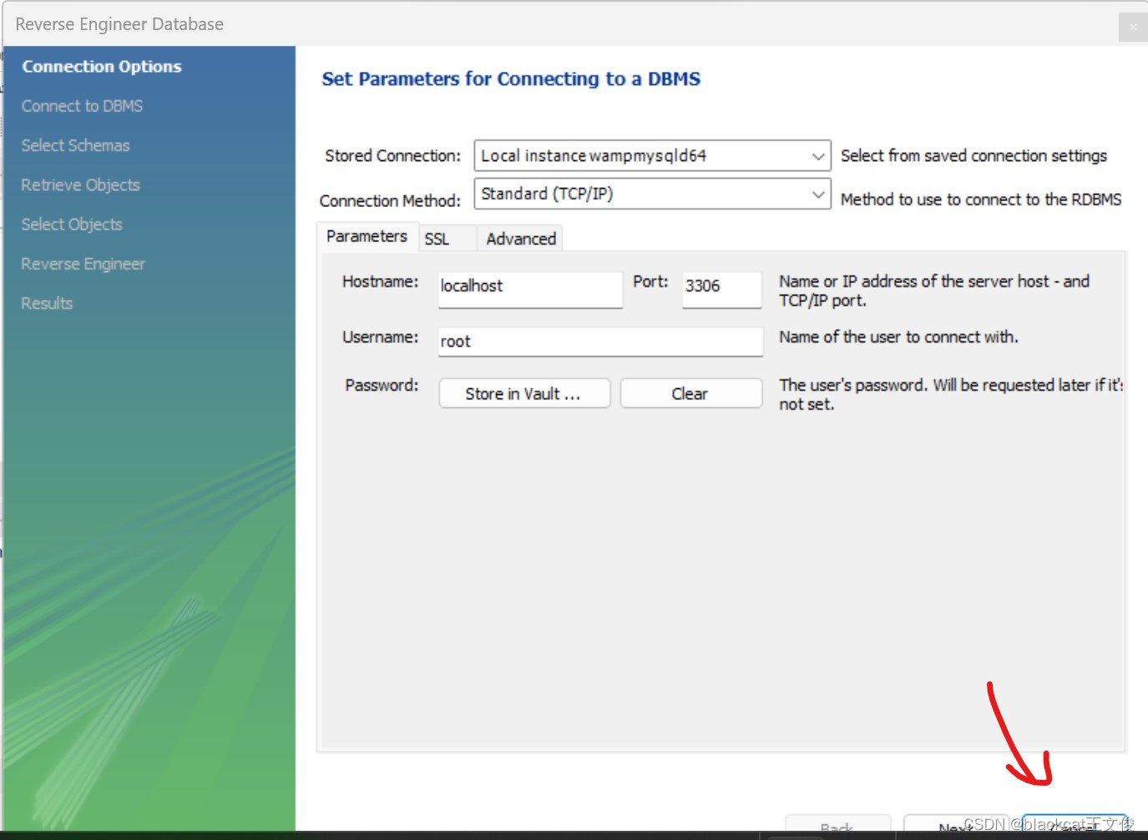The width and height of the screenshot is (1148, 840).
Task: Select the Username input field
Action: pyautogui.click(x=600, y=341)
